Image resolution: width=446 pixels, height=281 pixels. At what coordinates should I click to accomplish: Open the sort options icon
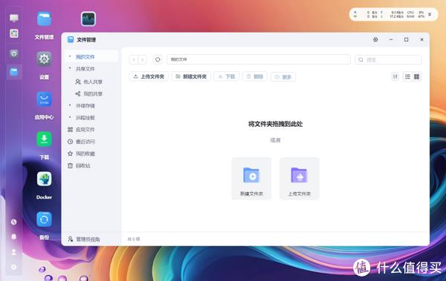point(395,76)
